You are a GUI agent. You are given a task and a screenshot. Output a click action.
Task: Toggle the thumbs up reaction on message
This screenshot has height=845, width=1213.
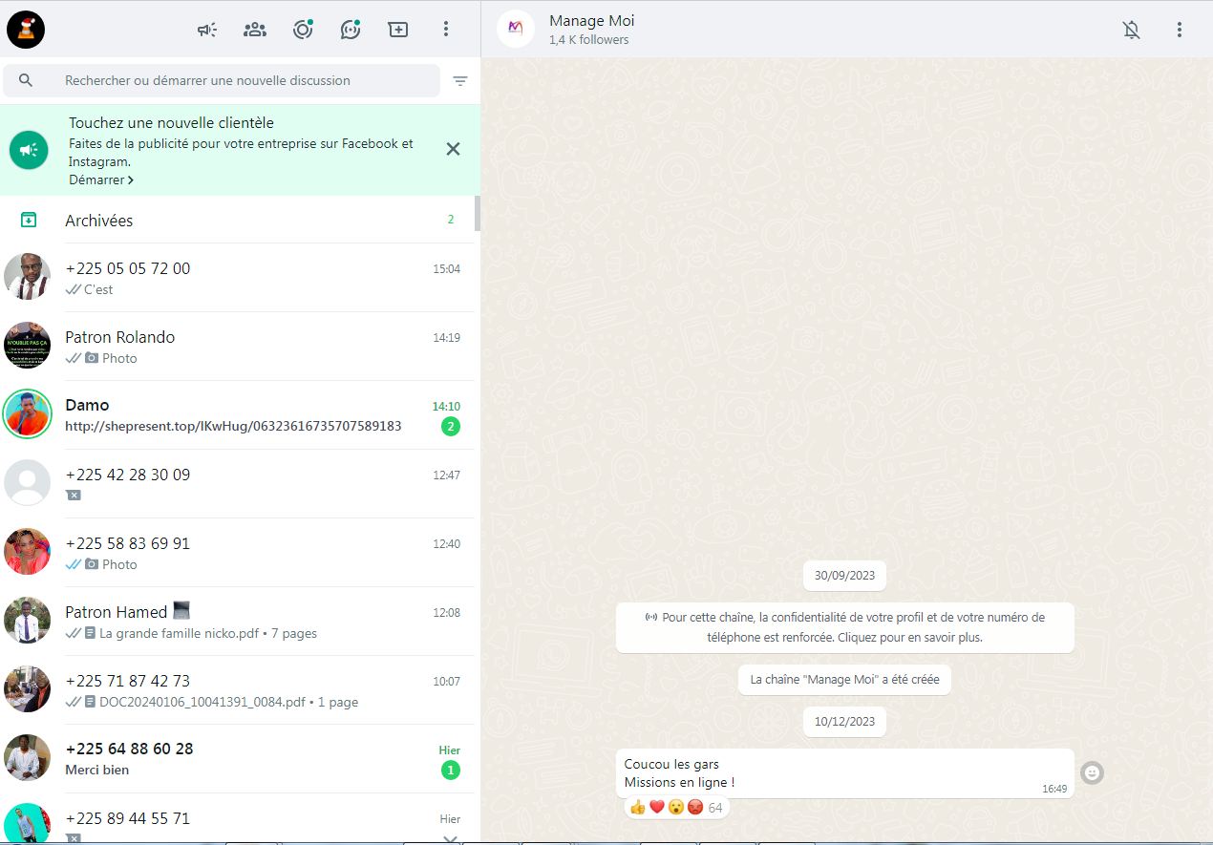(x=638, y=808)
